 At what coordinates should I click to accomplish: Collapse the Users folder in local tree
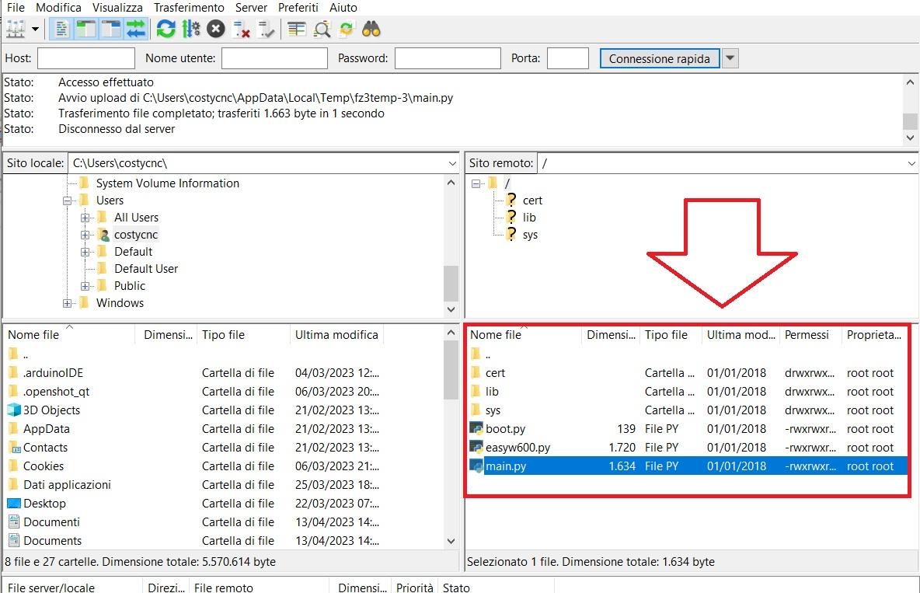pyautogui.click(x=68, y=201)
